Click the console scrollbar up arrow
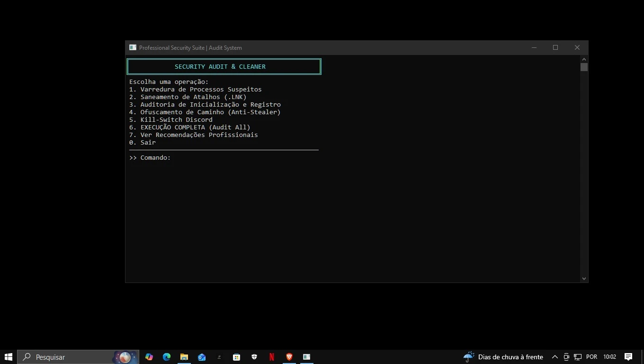644x364 pixels. [x=584, y=59]
